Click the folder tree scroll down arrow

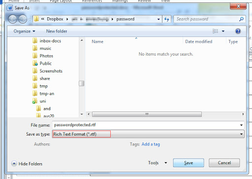coord(82,114)
